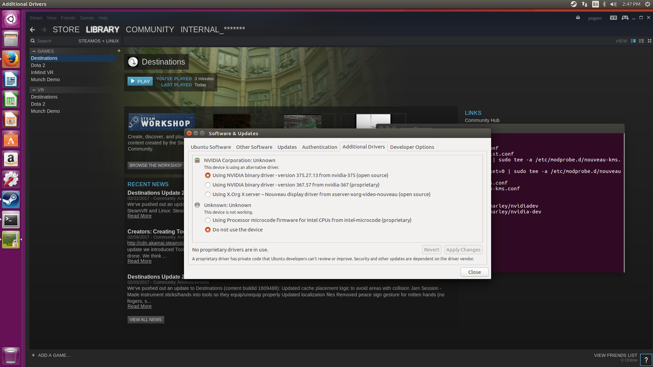Switch to Ubuntu Software tab
Viewport: 653px width, 367px height.
(x=211, y=147)
